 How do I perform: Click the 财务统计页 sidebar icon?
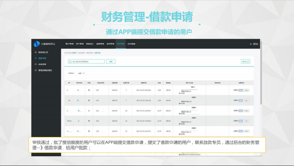35,52
